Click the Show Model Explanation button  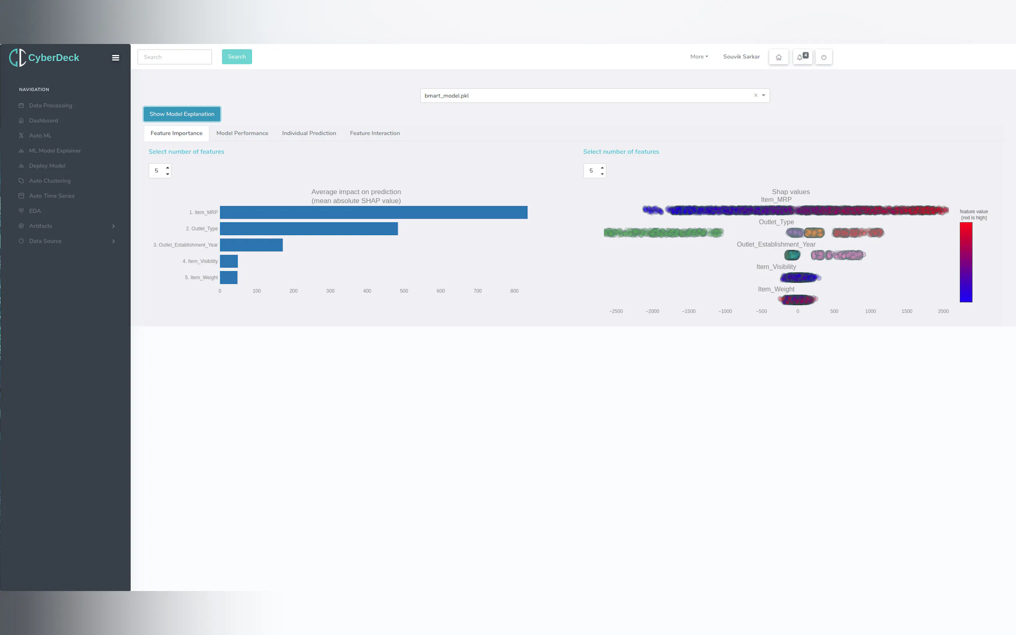point(182,114)
